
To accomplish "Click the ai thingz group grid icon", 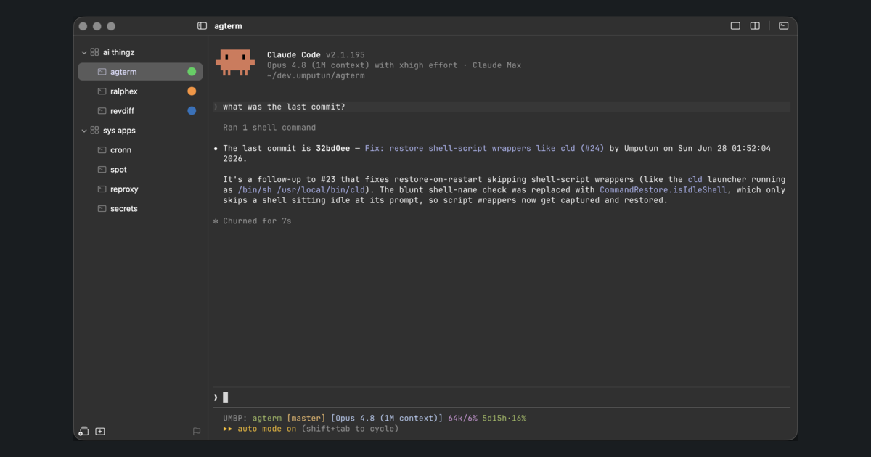I will point(94,52).
